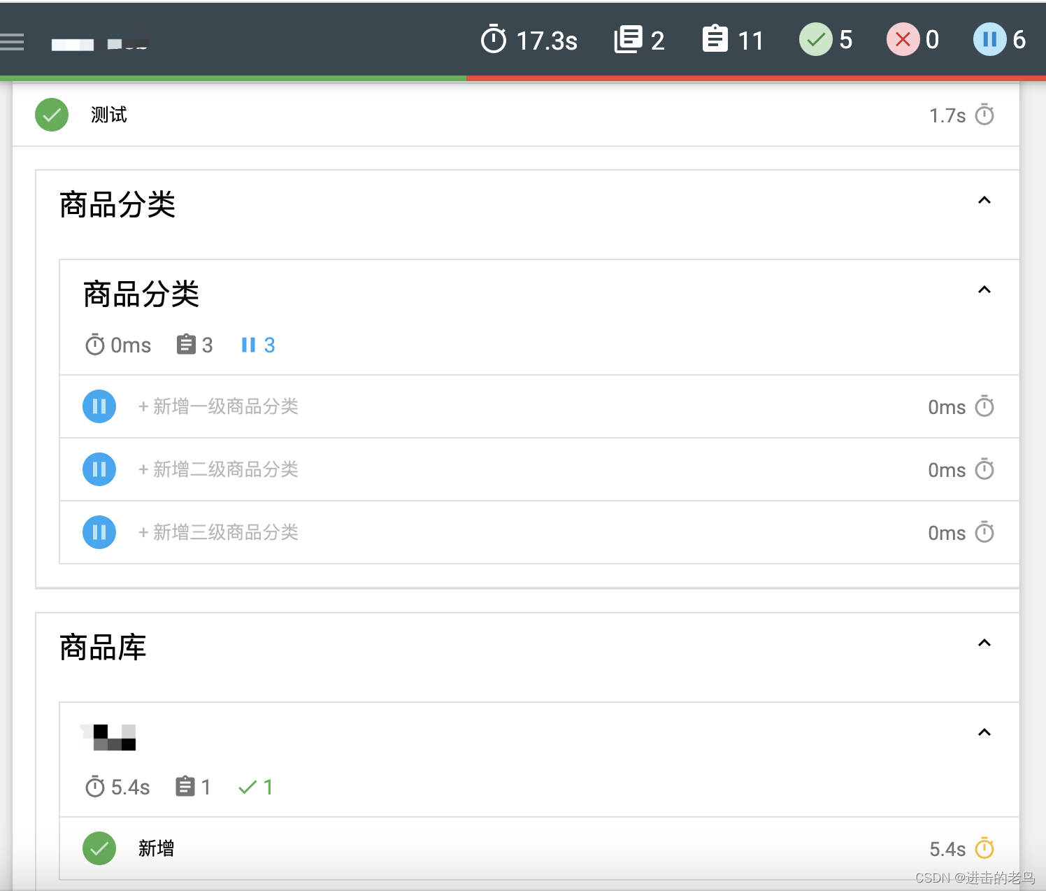Viewport: 1046px width, 891px height.
Task: Collapse the 商品分类 outer section
Action: pos(984,201)
